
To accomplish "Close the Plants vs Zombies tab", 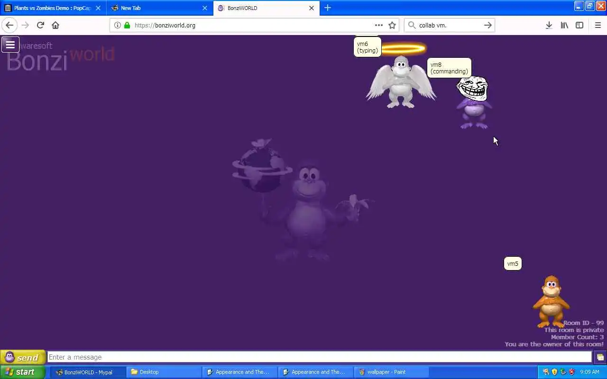I will (x=98, y=8).
